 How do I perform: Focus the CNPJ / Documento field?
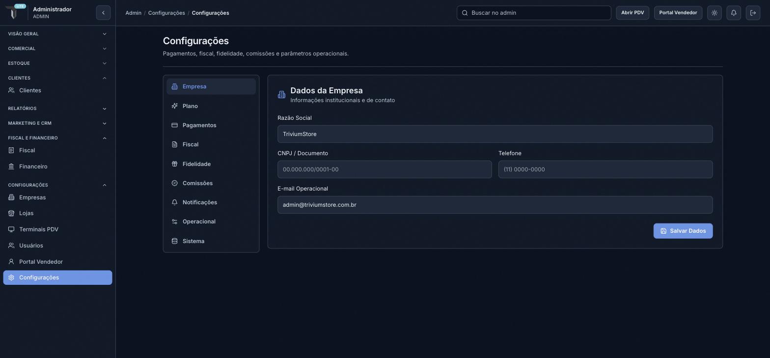click(x=385, y=169)
